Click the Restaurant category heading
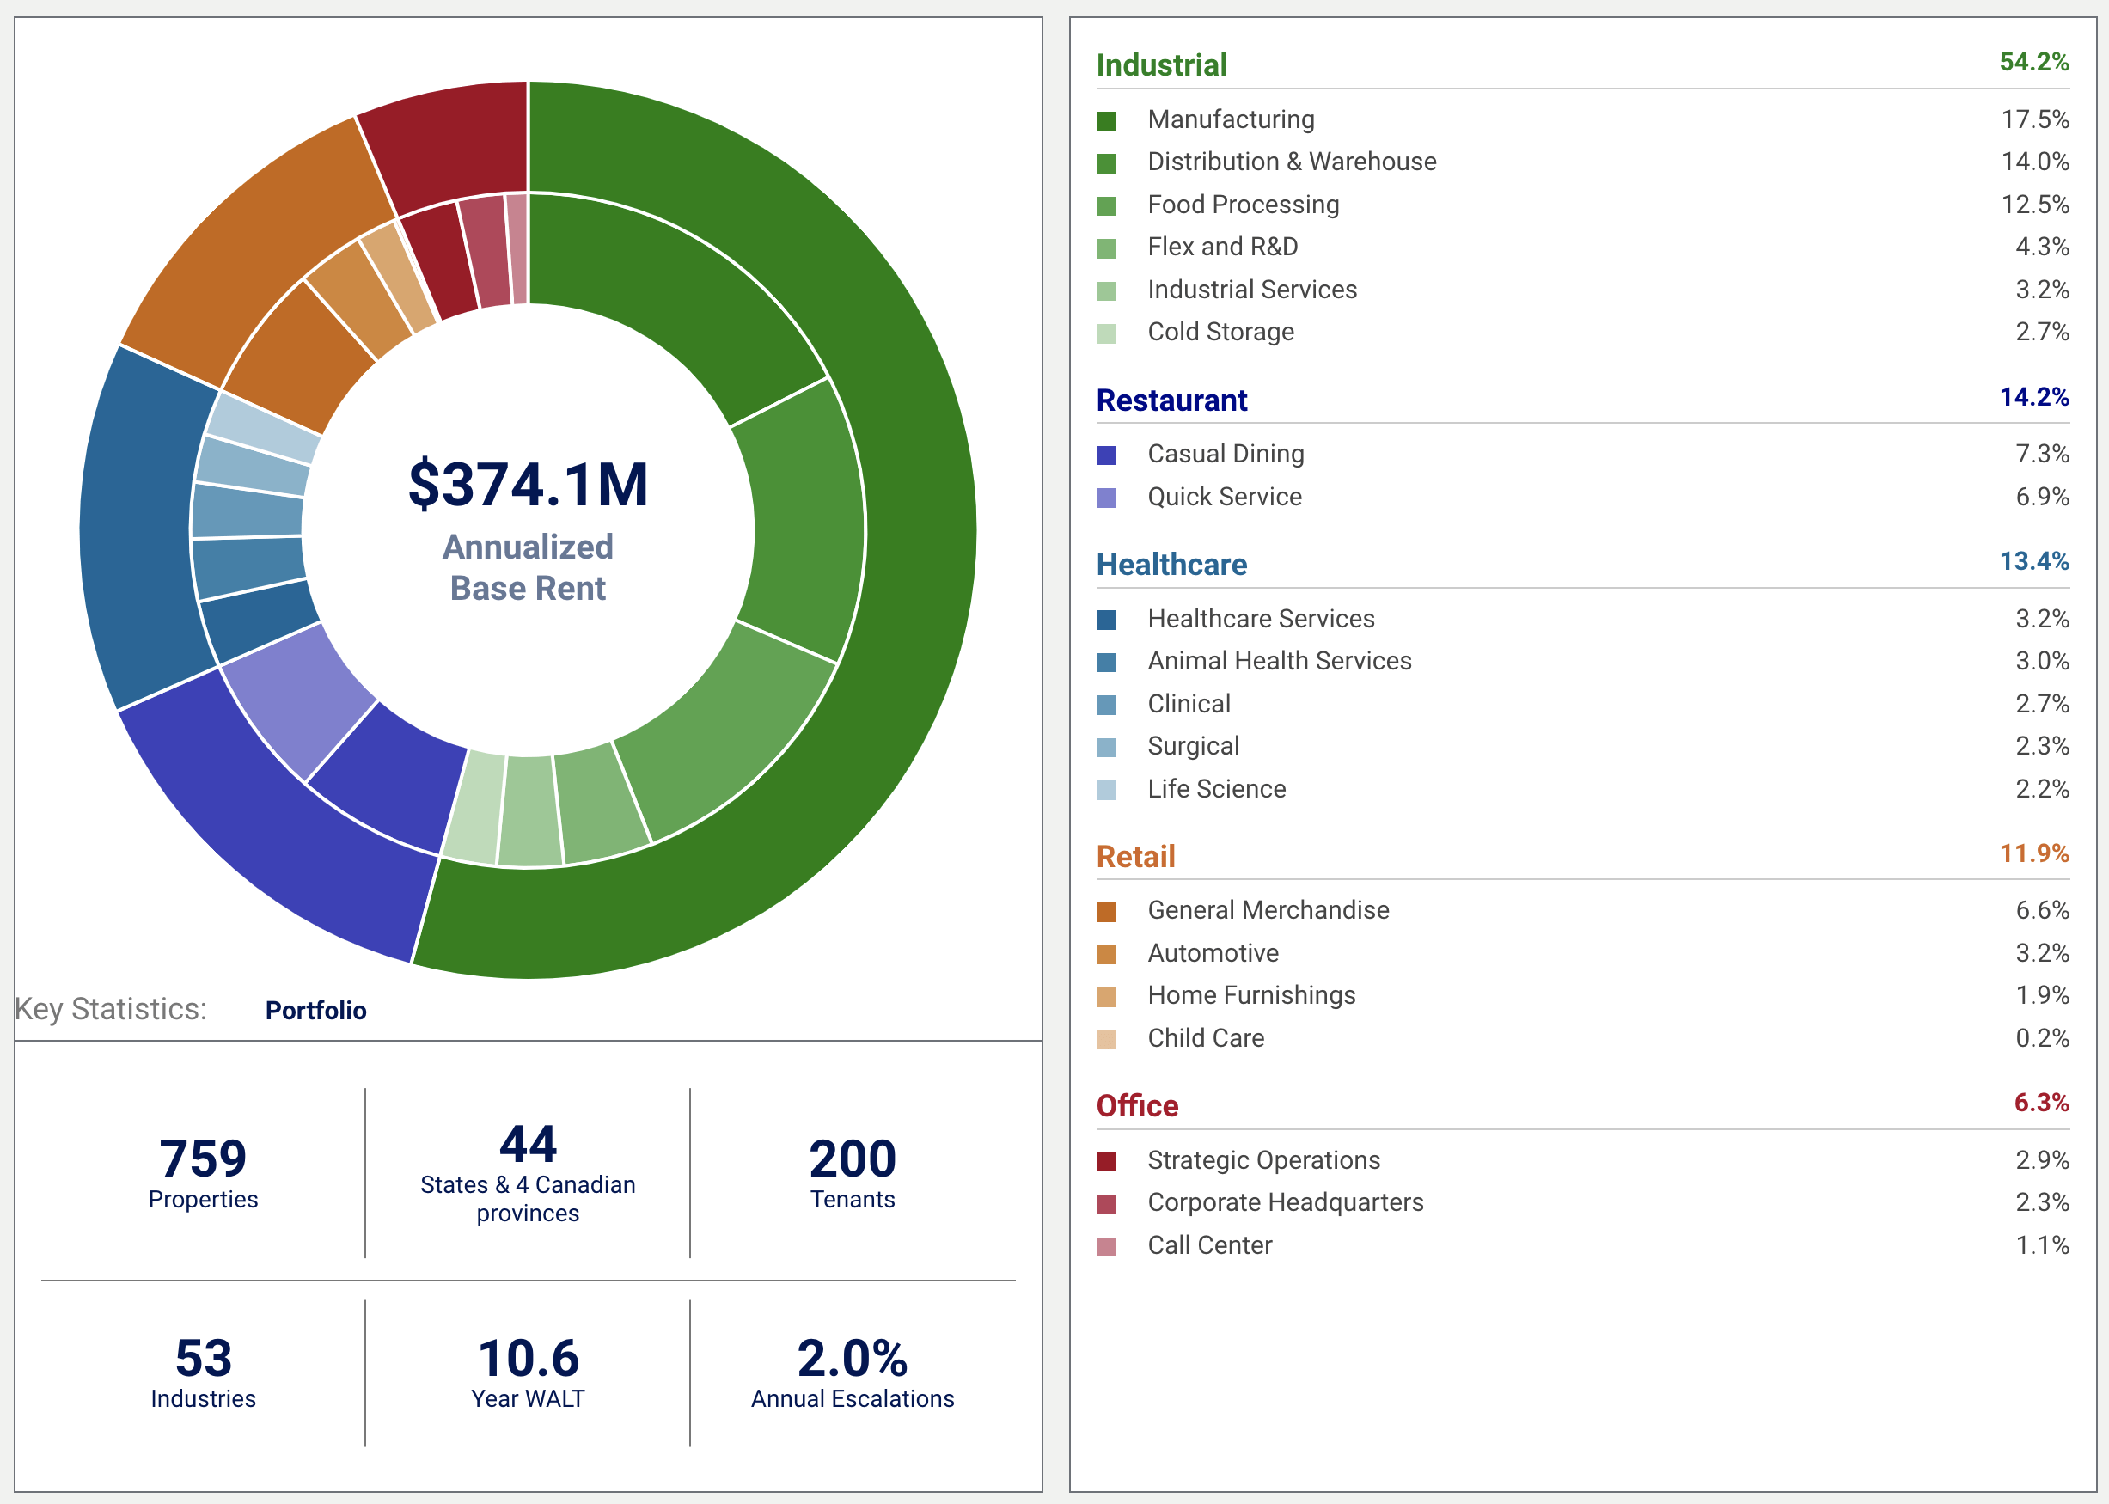2109x1504 pixels. pos(1171,400)
